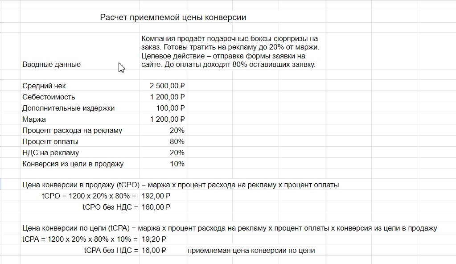
Task: Select the 2 500,00 ₽ average check value
Action: (167, 86)
